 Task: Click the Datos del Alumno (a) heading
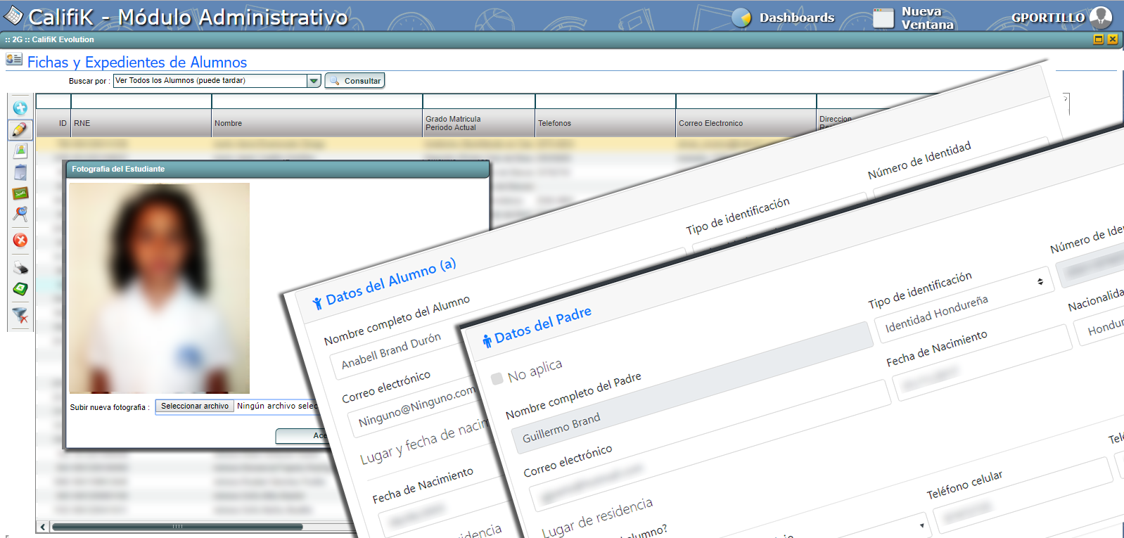point(390,281)
